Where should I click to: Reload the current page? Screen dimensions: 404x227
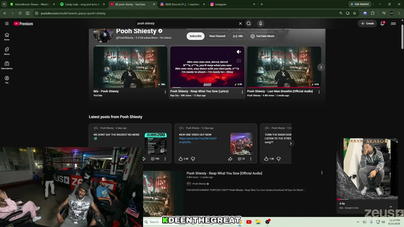(x=20, y=13)
